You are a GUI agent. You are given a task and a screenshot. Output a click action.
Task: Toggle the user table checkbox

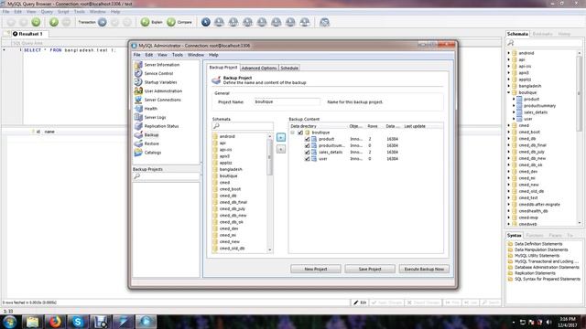pos(308,159)
